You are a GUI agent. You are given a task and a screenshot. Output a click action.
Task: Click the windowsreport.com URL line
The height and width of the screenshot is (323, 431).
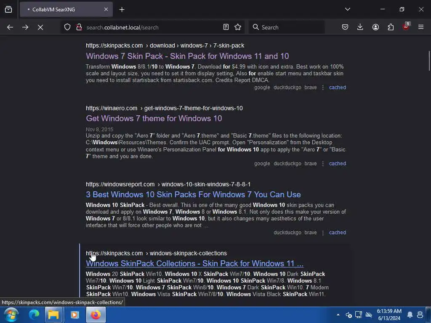[x=168, y=184]
